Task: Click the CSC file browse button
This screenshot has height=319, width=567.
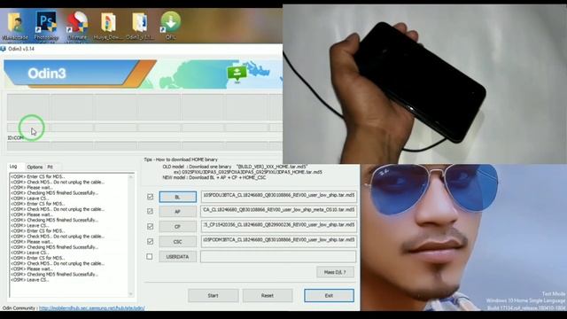Action: click(x=177, y=242)
